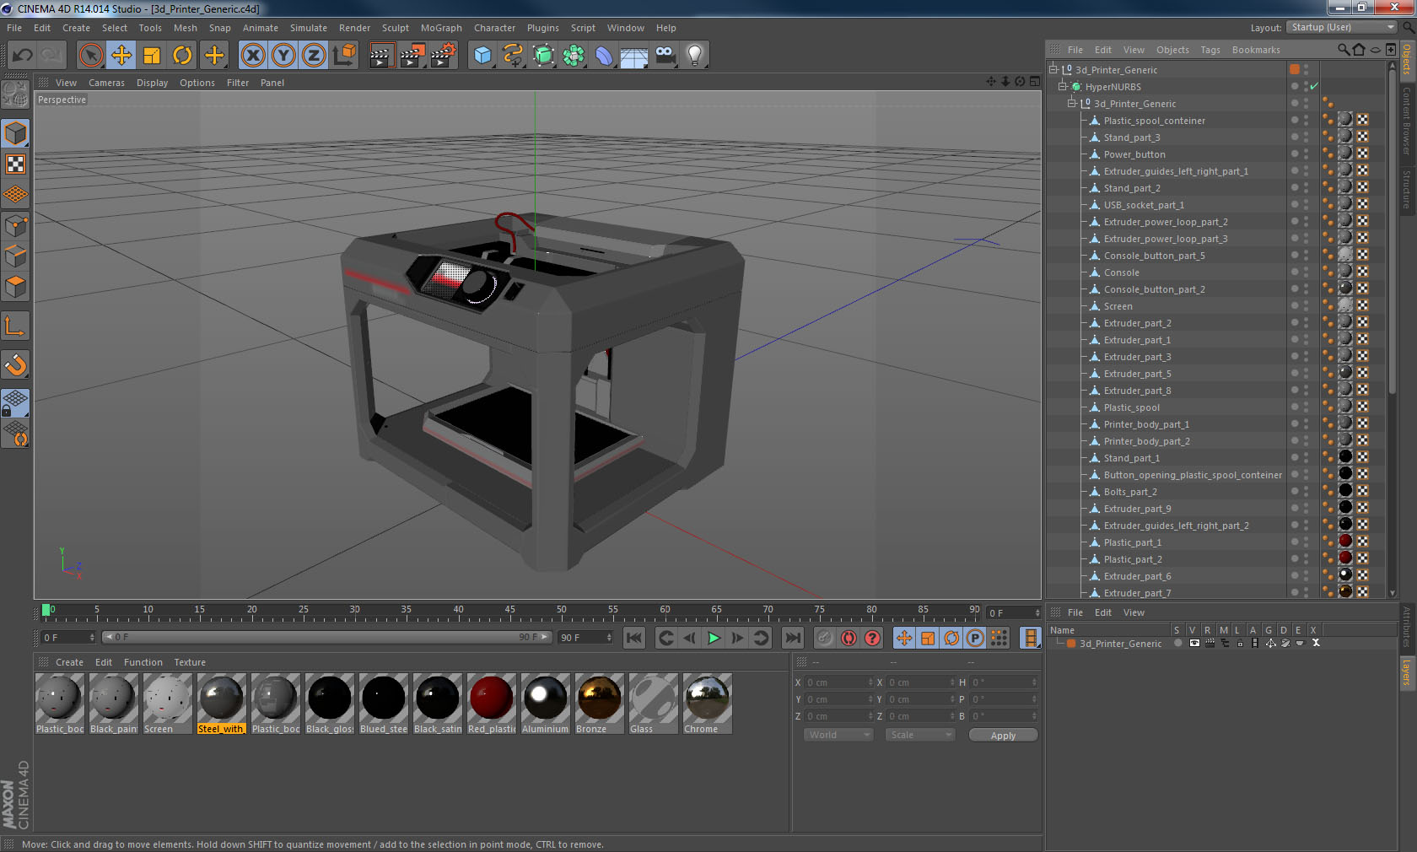Toggle Z axis lock
Screen dimensions: 1417x852
[314, 56]
